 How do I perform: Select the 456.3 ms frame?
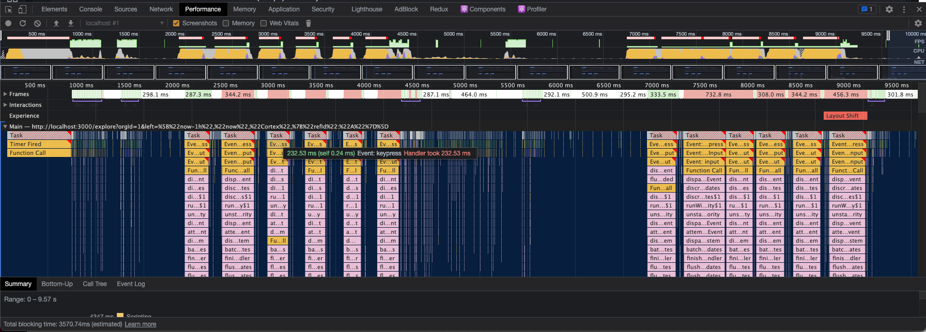click(x=846, y=94)
